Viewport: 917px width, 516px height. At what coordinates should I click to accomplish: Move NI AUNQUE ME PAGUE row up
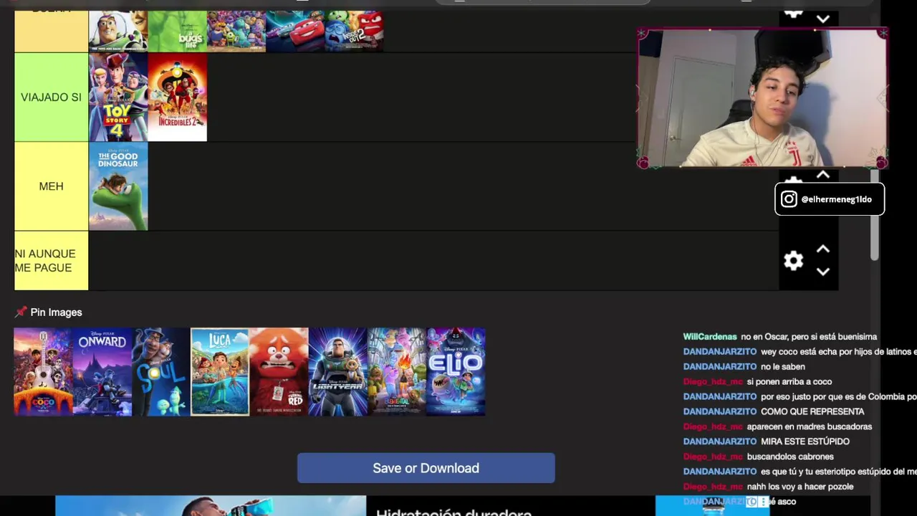pyautogui.click(x=823, y=249)
